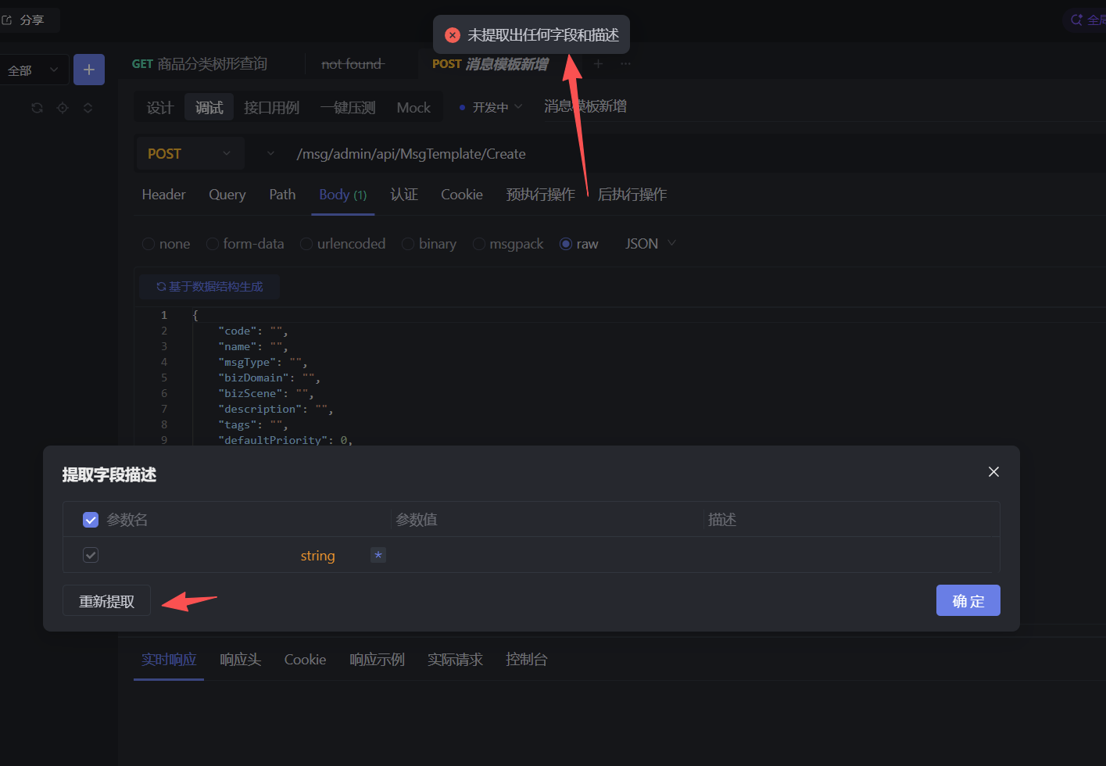Switch to the 一键压测 tab
The height and width of the screenshot is (766, 1106).
click(x=347, y=108)
